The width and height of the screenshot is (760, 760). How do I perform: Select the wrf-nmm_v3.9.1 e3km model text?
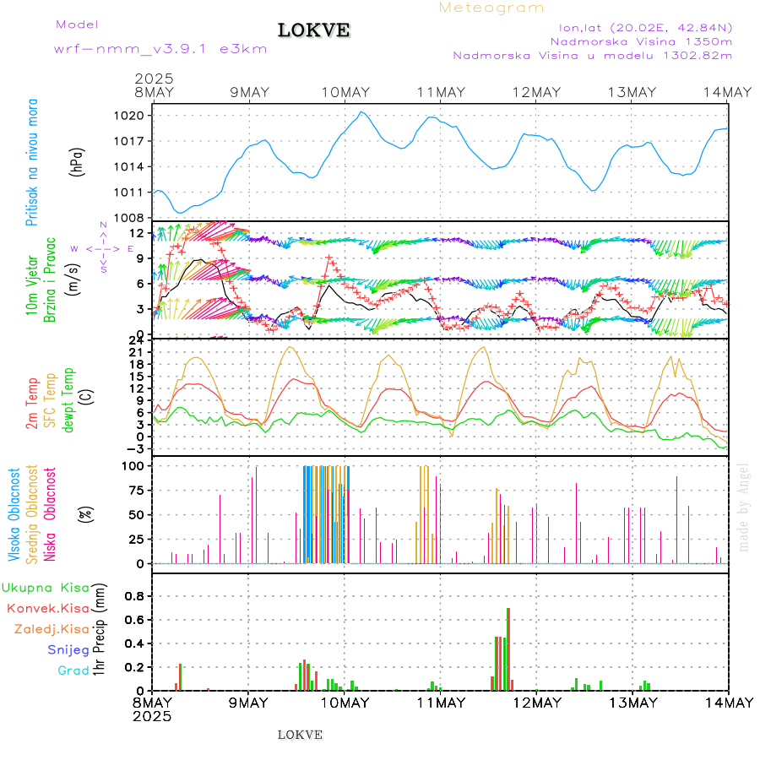tap(160, 48)
